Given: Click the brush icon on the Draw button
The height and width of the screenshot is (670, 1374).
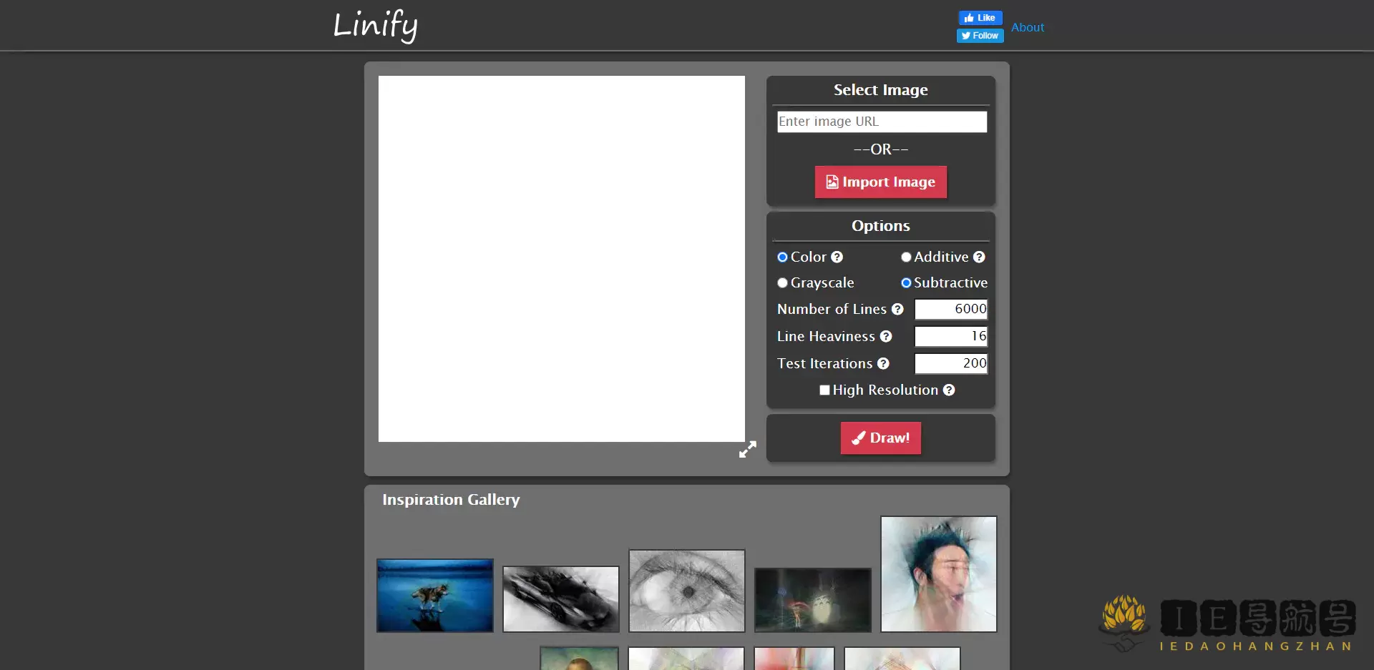Looking at the screenshot, I should pos(859,438).
